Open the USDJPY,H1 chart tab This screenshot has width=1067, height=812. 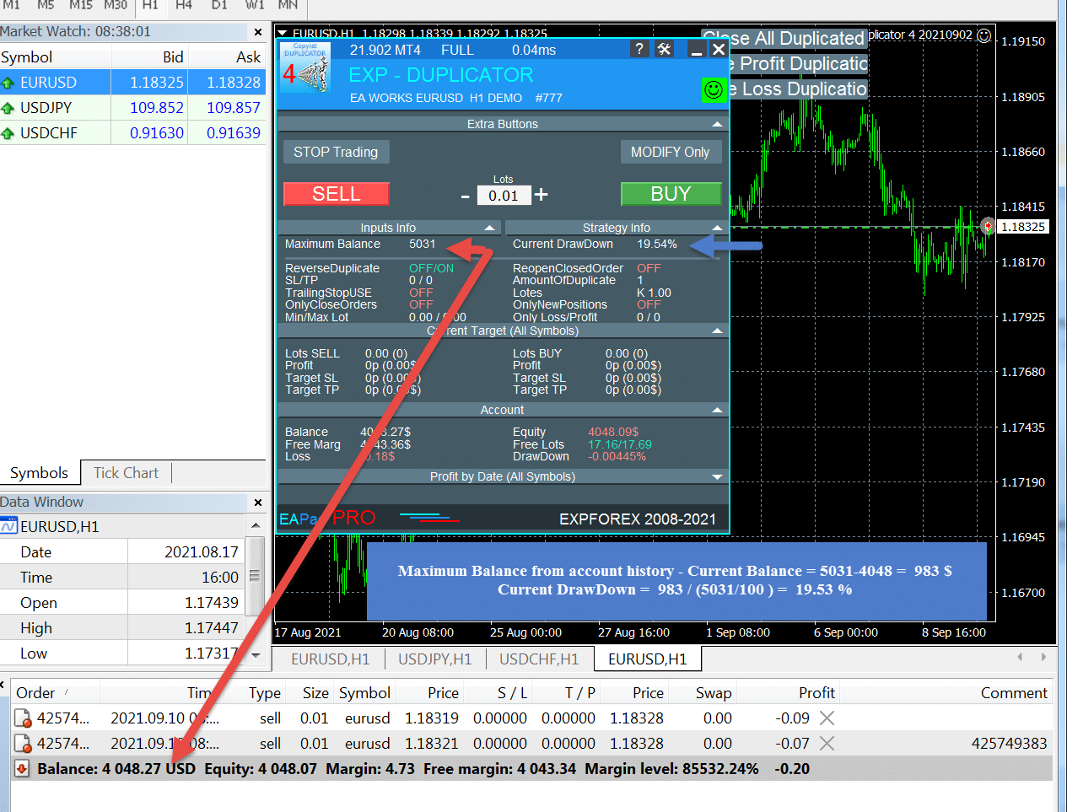pos(434,659)
